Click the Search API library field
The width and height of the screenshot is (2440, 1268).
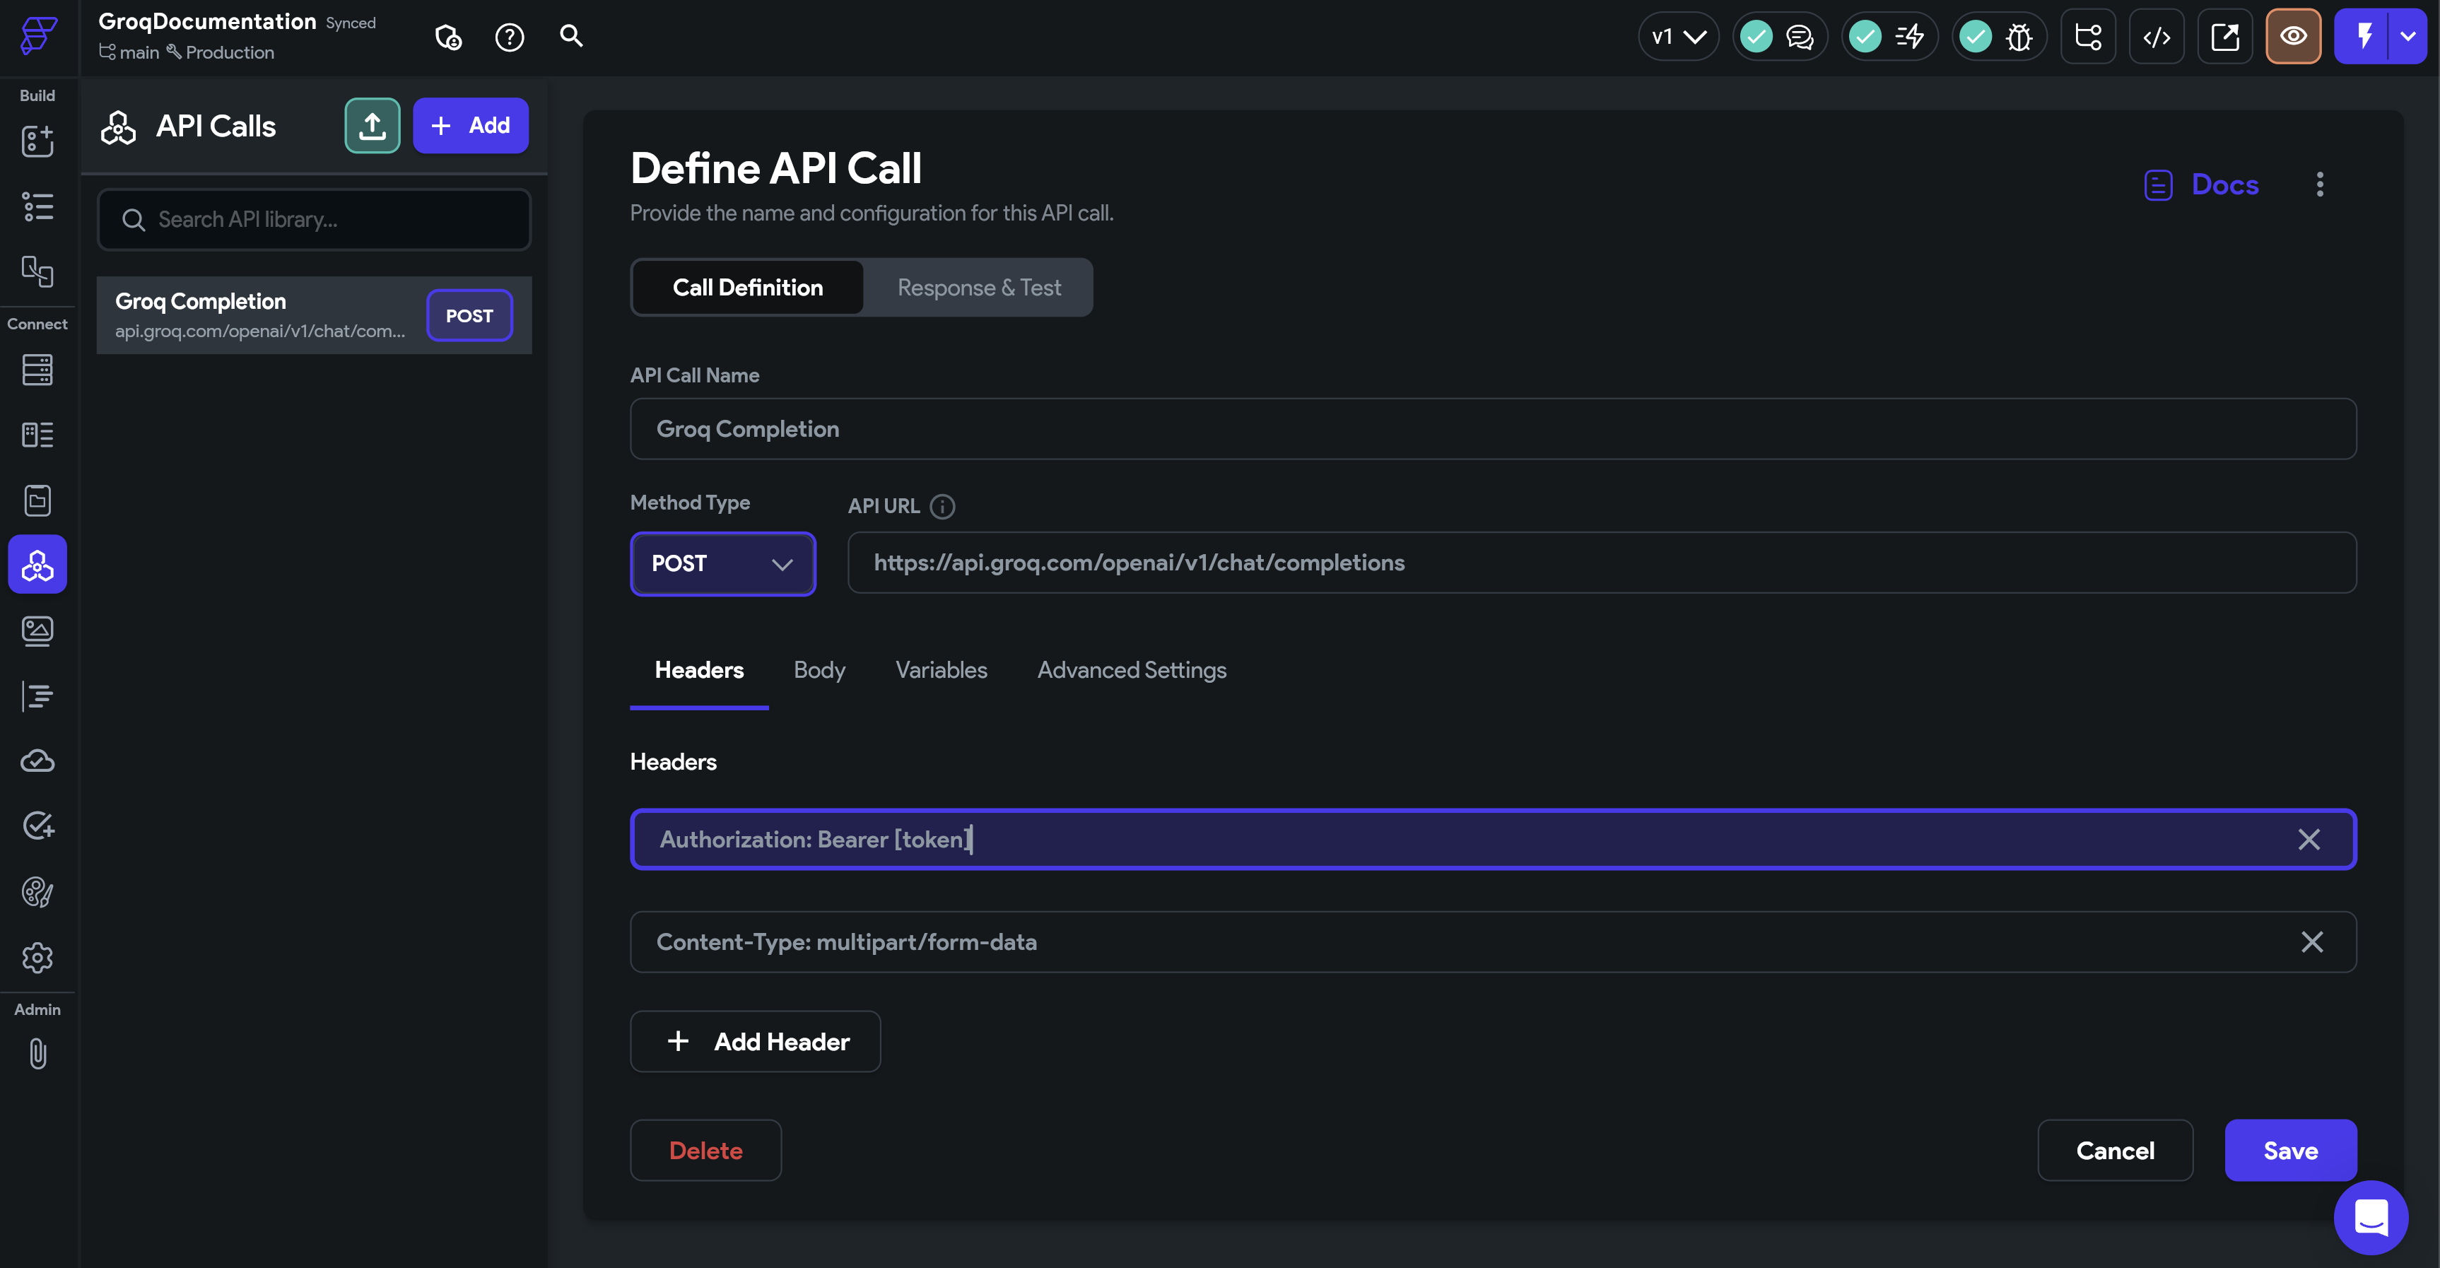pos(315,220)
